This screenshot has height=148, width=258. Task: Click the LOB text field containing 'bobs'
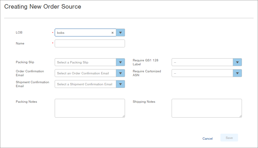[x=83, y=33]
